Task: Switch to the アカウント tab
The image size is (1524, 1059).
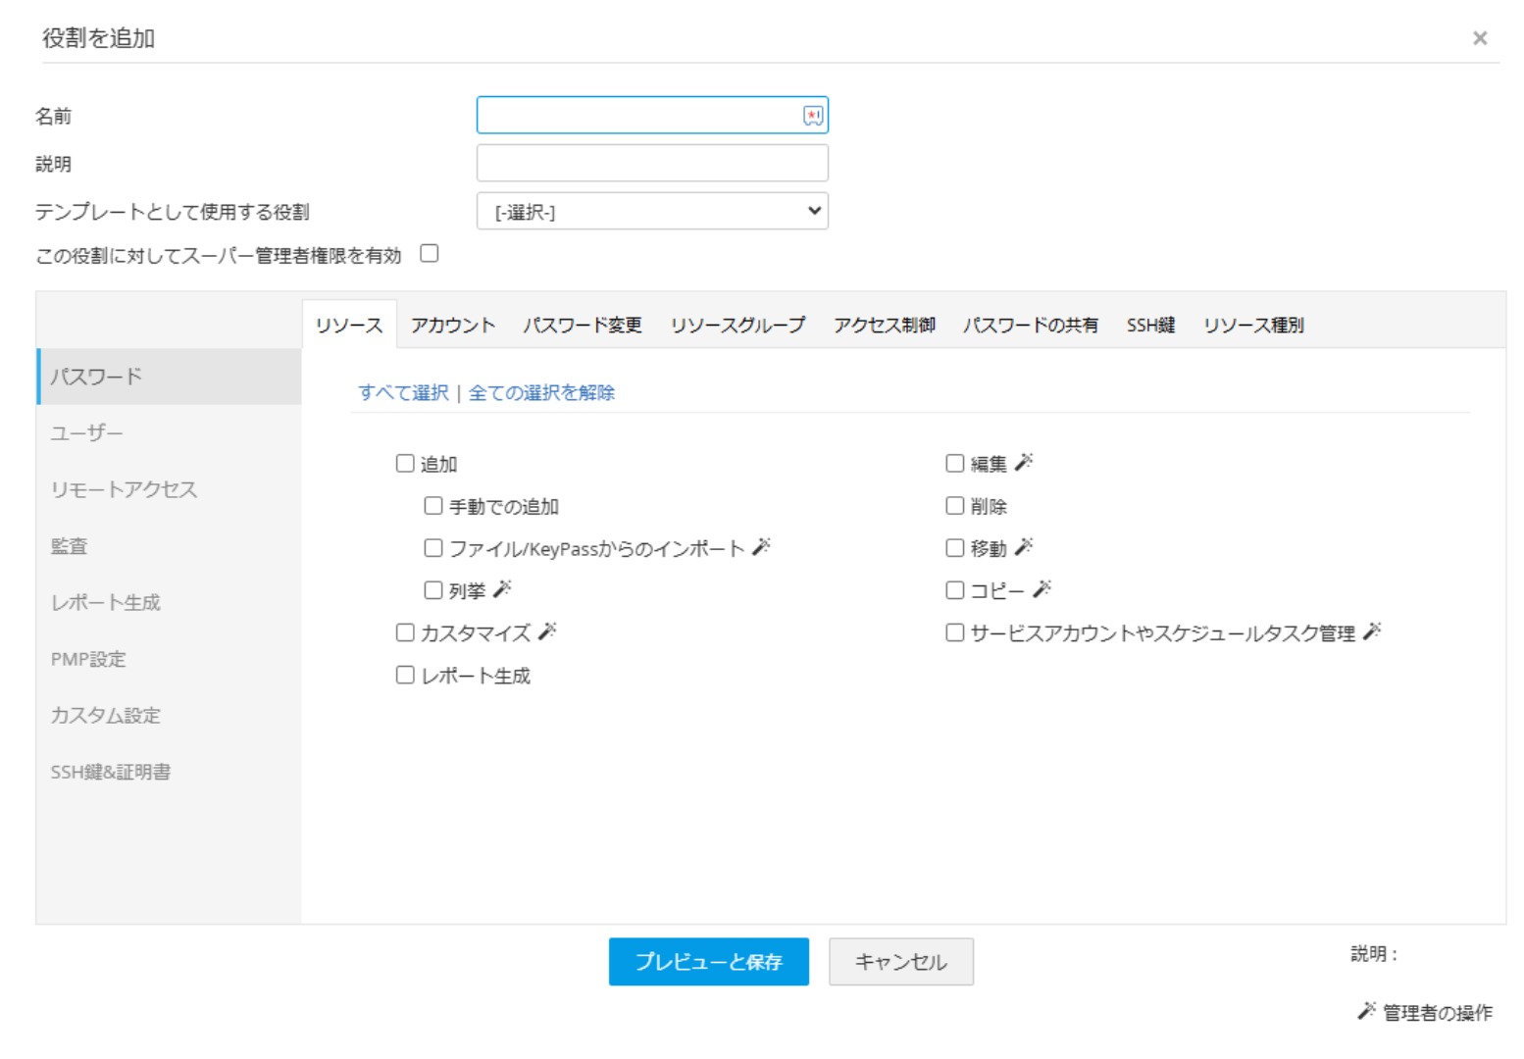Action: [x=452, y=325]
